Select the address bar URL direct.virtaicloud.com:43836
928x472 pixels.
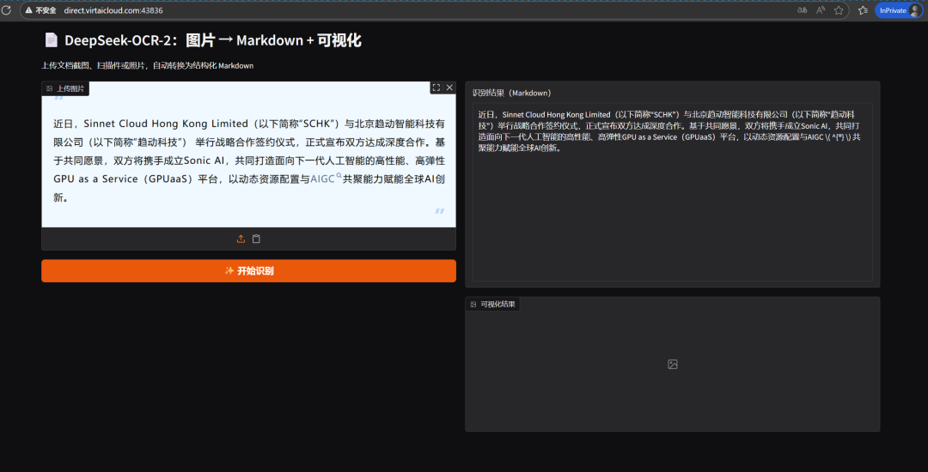pyautogui.click(x=113, y=10)
